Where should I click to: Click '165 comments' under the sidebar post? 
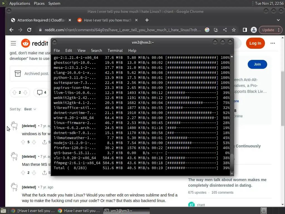222,193
